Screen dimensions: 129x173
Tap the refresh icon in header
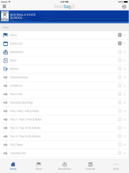coord(124,7)
